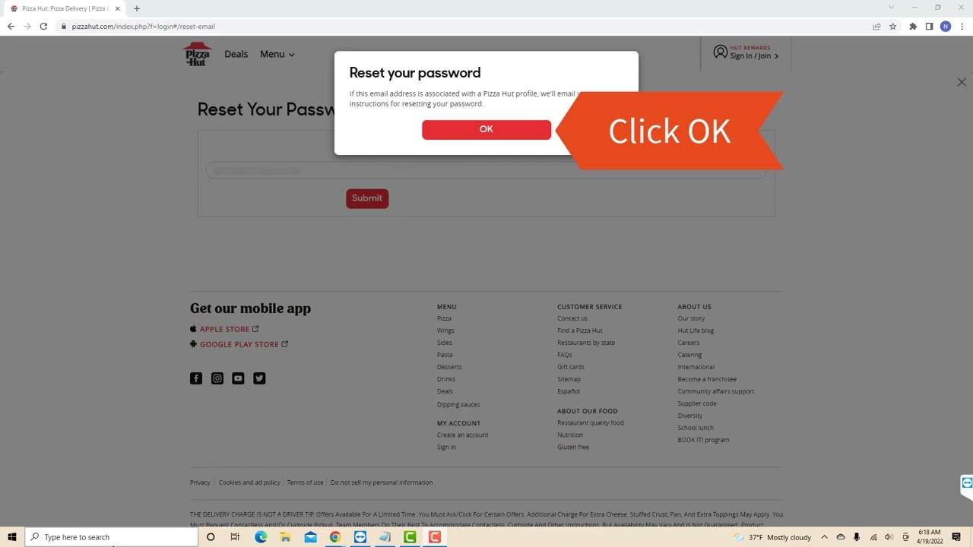
Task: Open Our story link
Action: point(691,318)
